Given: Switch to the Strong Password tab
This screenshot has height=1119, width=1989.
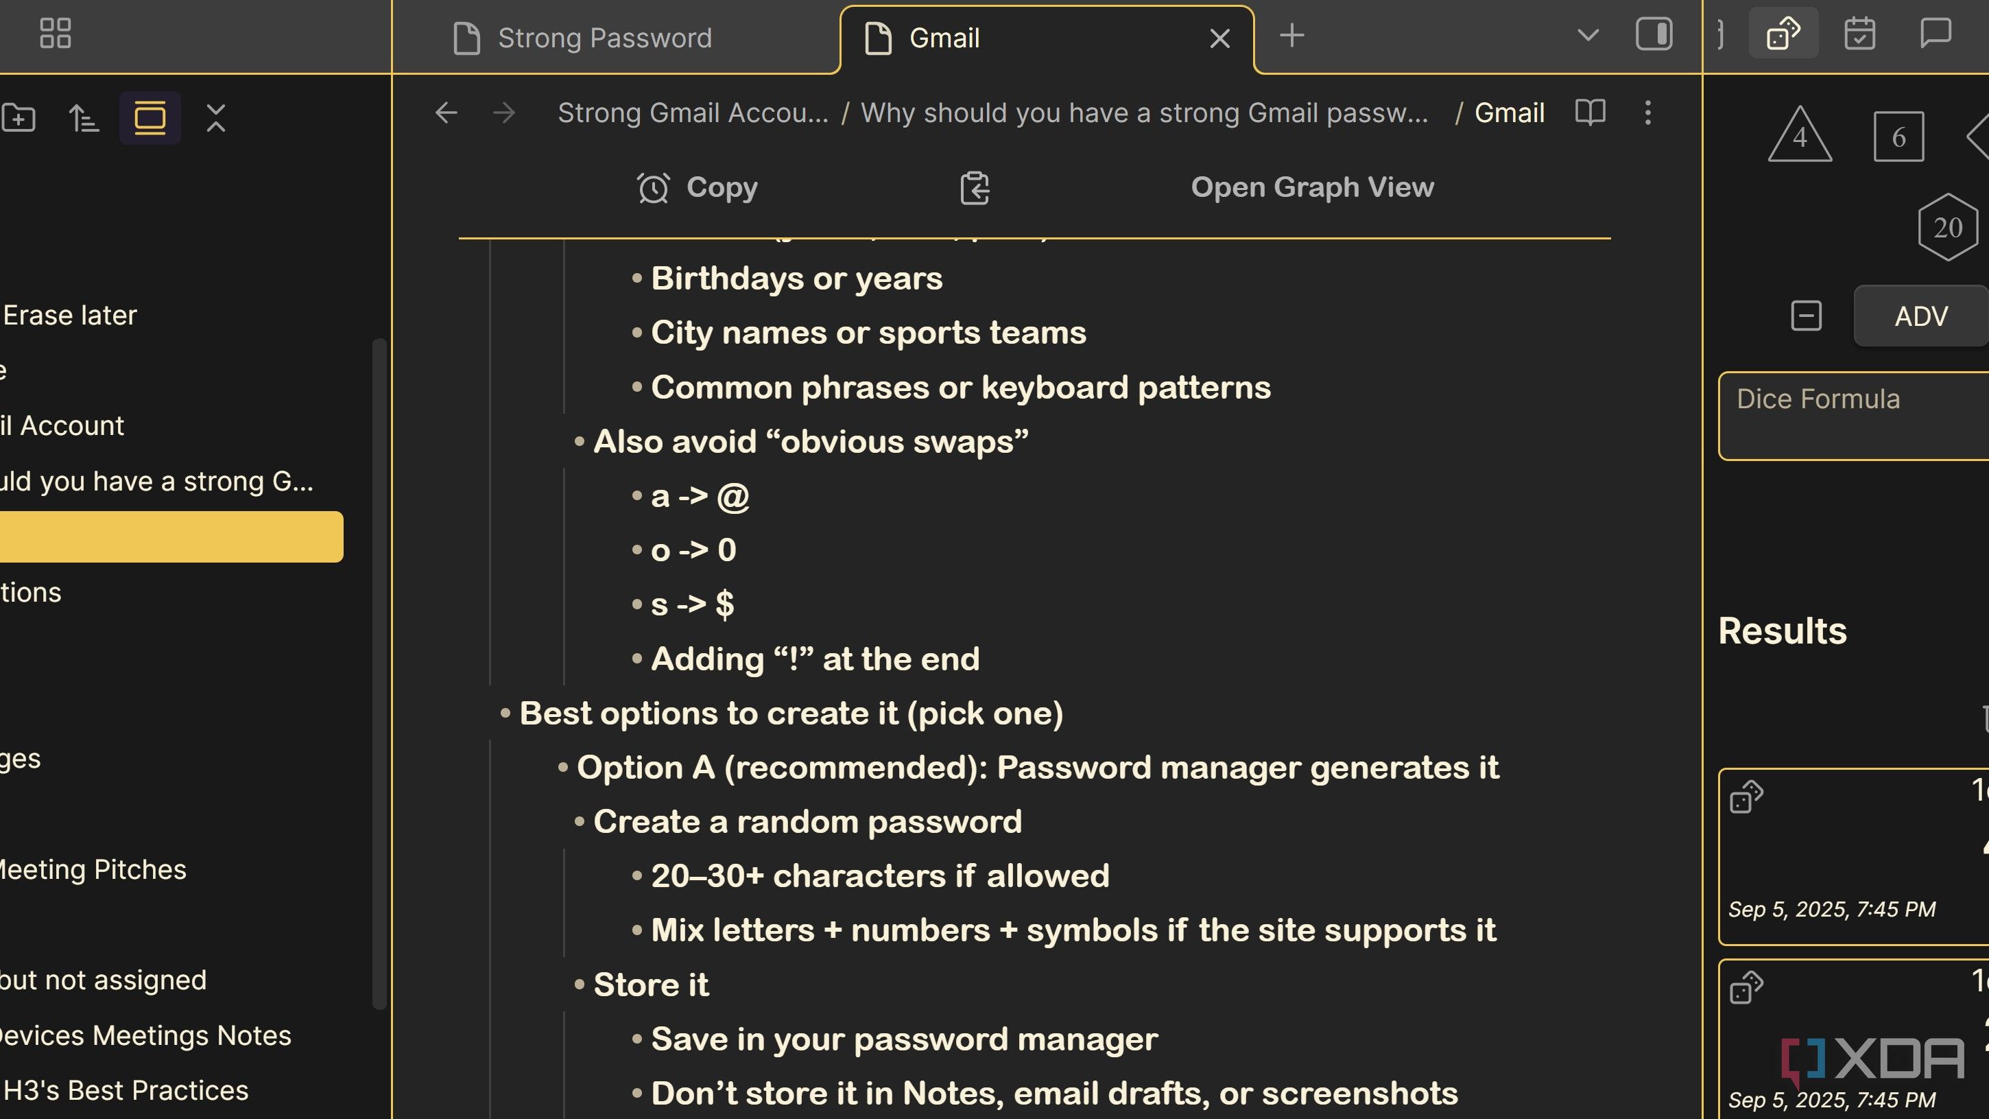Looking at the screenshot, I should tap(604, 38).
